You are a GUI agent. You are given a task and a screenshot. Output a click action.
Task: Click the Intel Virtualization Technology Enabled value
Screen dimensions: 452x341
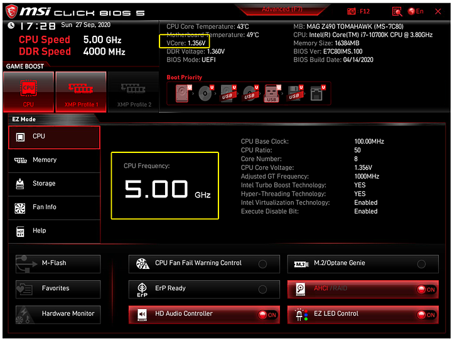click(366, 202)
